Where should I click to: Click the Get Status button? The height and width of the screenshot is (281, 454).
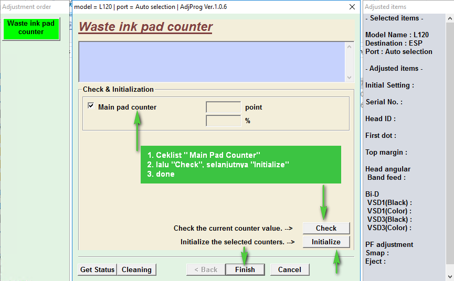97,269
